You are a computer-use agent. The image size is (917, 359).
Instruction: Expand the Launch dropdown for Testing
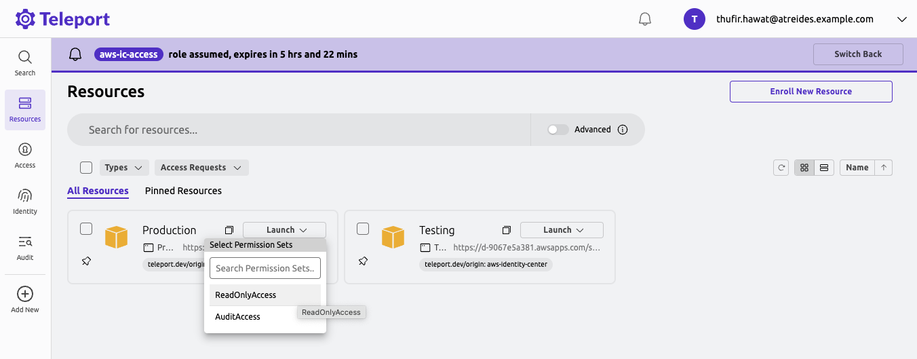[562, 230]
